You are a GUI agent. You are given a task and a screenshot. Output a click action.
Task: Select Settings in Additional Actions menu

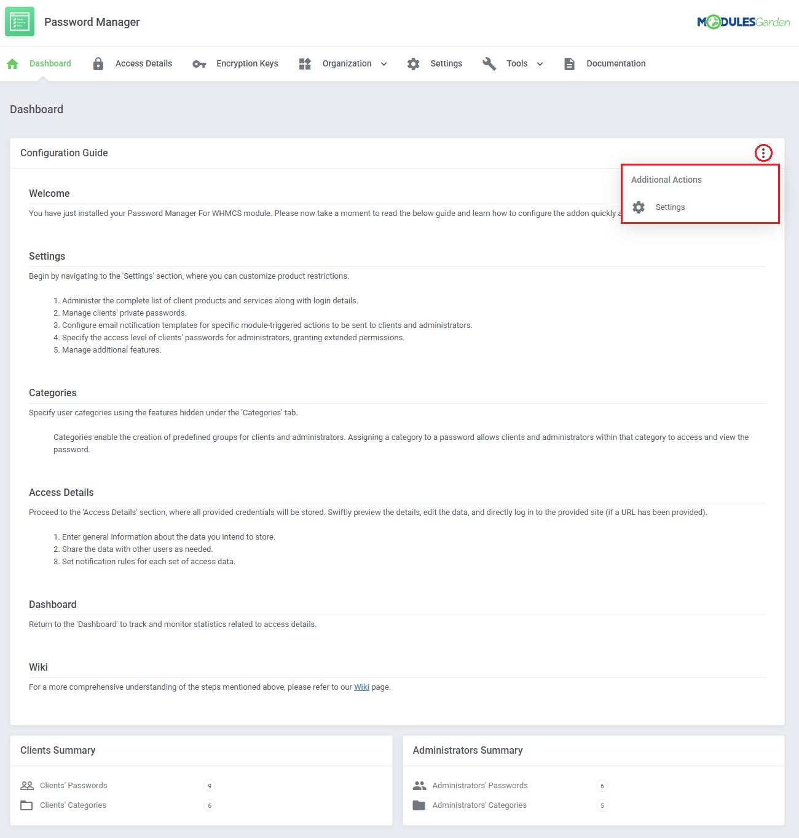(x=670, y=207)
